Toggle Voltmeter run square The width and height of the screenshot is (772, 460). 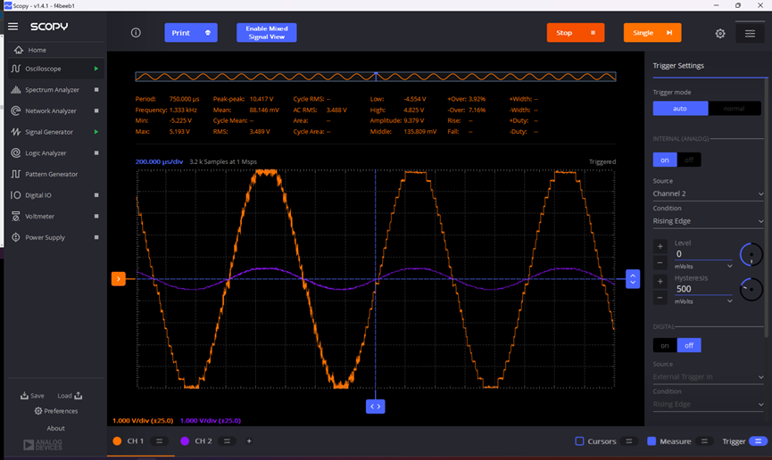click(x=96, y=217)
